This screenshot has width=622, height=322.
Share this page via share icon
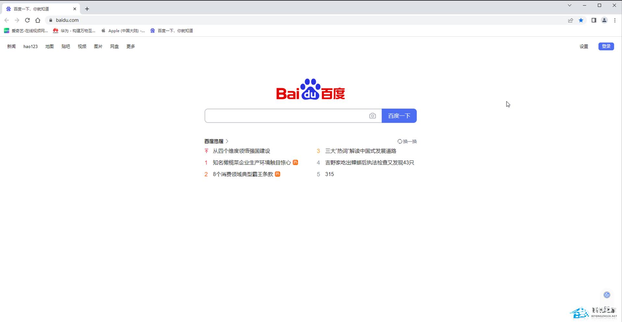click(570, 20)
